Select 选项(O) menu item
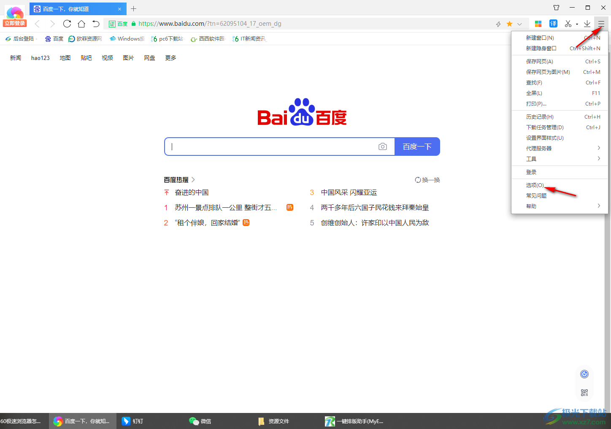This screenshot has height=429, width=611. (x=559, y=185)
